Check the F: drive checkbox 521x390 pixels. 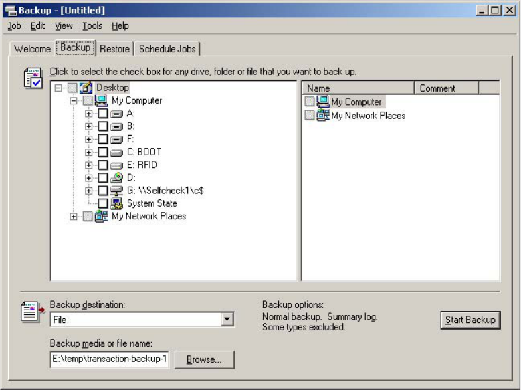point(103,139)
